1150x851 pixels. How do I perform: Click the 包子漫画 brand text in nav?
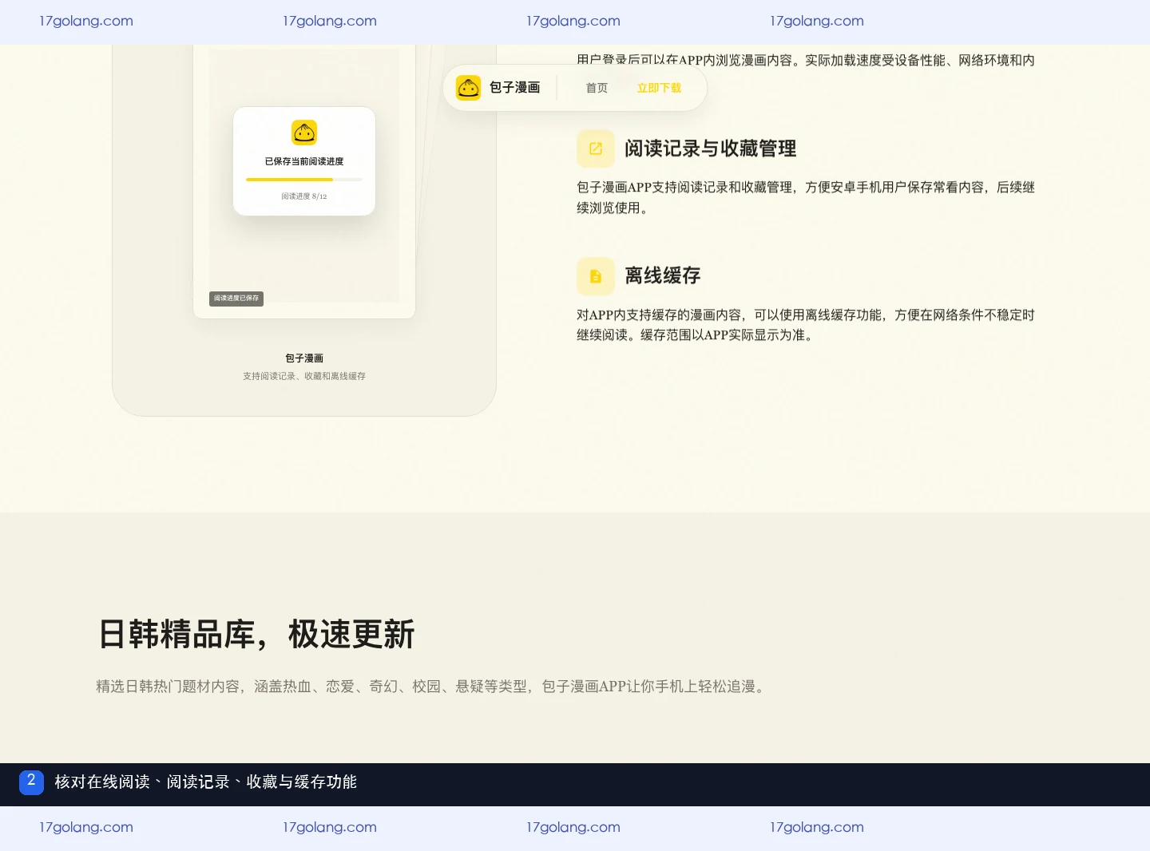pos(515,88)
